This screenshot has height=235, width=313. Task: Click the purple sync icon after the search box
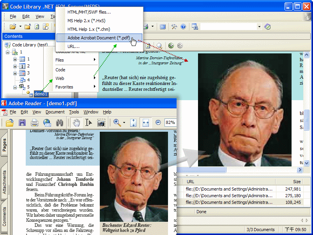tap(267, 27)
